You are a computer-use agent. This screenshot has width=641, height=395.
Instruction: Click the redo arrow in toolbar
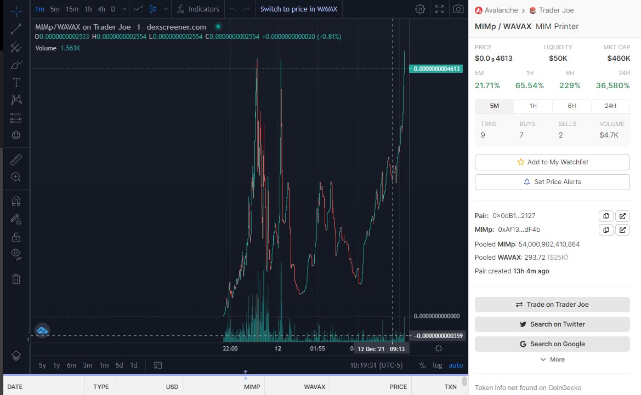click(x=246, y=9)
